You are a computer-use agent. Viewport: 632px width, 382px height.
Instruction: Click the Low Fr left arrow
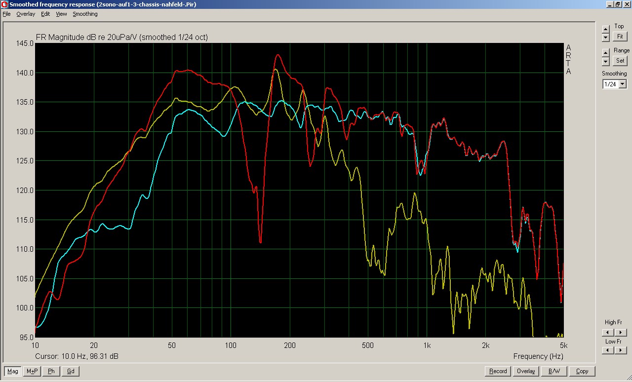point(609,350)
